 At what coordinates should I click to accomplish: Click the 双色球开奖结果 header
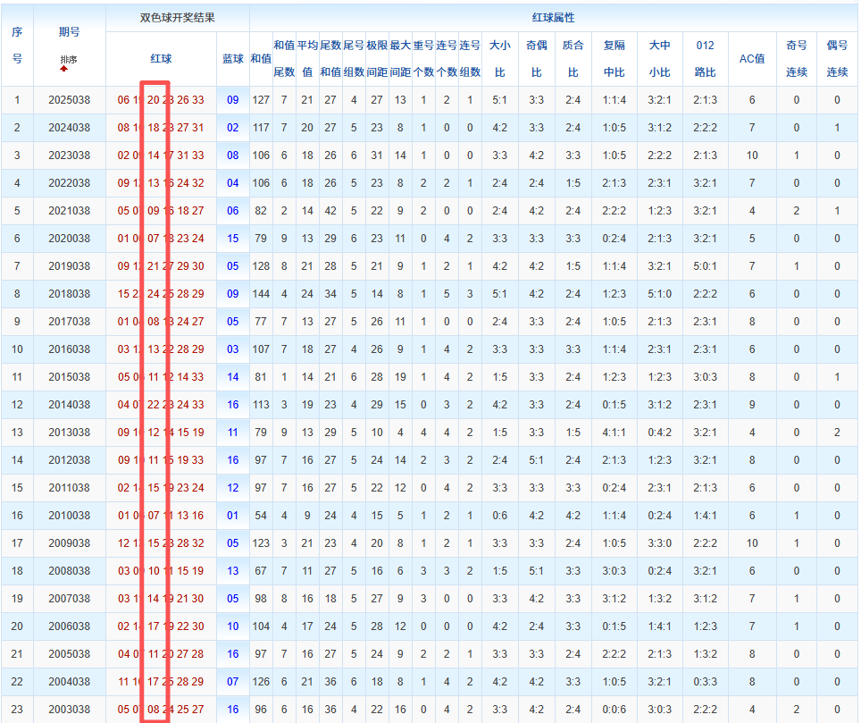tap(177, 18)
